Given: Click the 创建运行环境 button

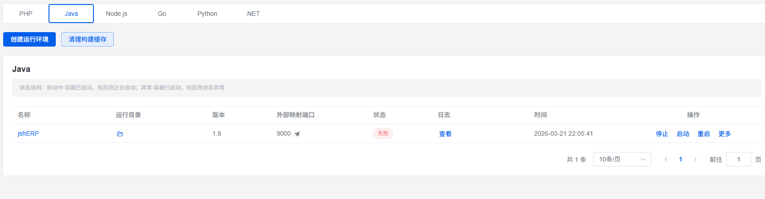Looking at the screenshot, I should [x=29, y=39].
